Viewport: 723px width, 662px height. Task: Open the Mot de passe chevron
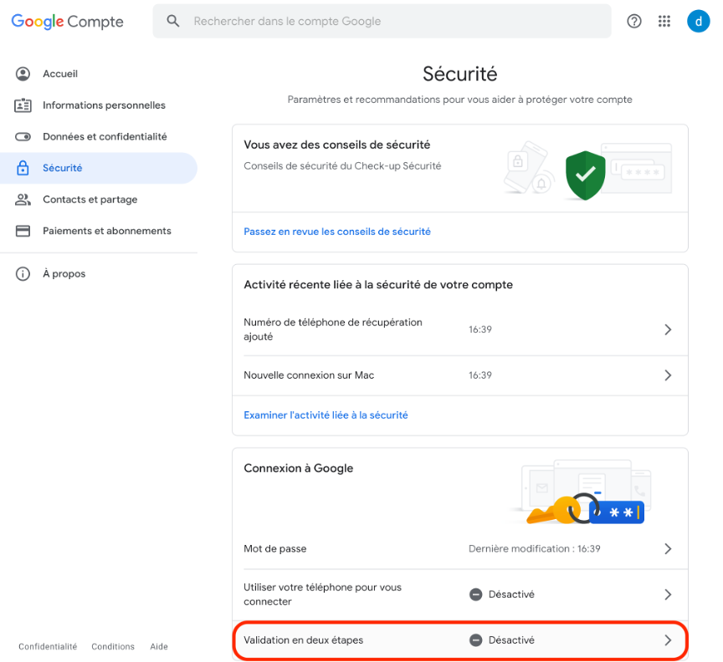(668, 548)
